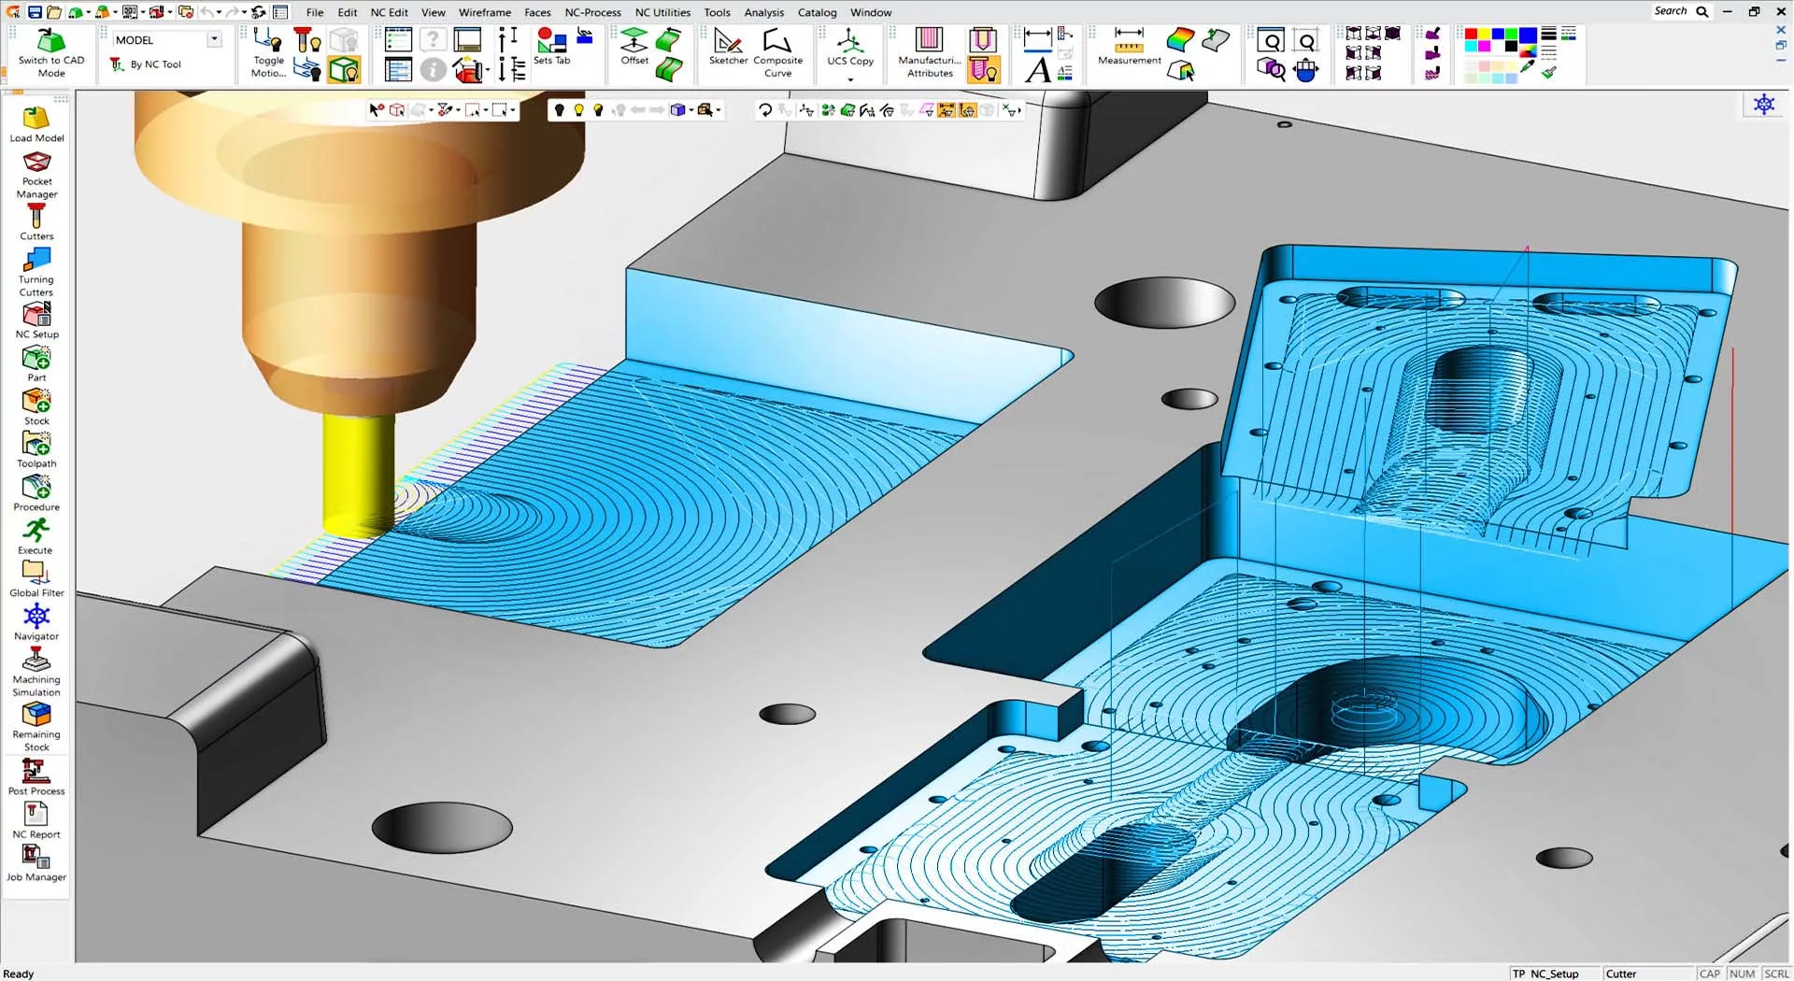
Task: Run the Execute command in the sidebar
Action: [x=36, y=536]
